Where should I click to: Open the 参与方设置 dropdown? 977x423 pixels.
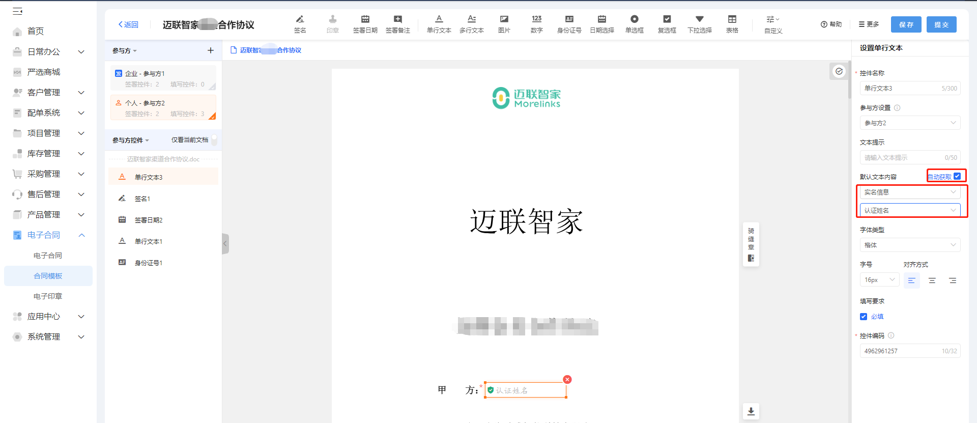click(910, 123)
